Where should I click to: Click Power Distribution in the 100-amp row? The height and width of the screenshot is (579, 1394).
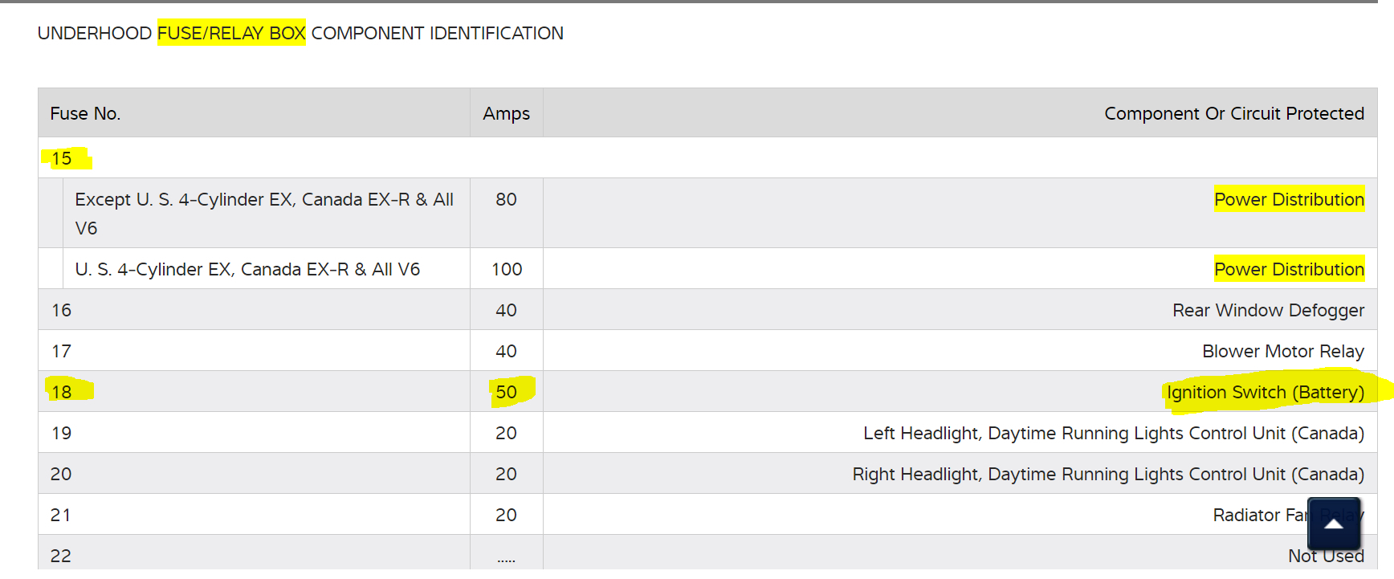tap(1288, 269)
